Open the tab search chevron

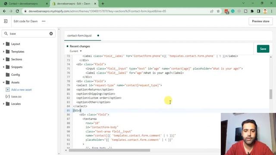(243, 3)
